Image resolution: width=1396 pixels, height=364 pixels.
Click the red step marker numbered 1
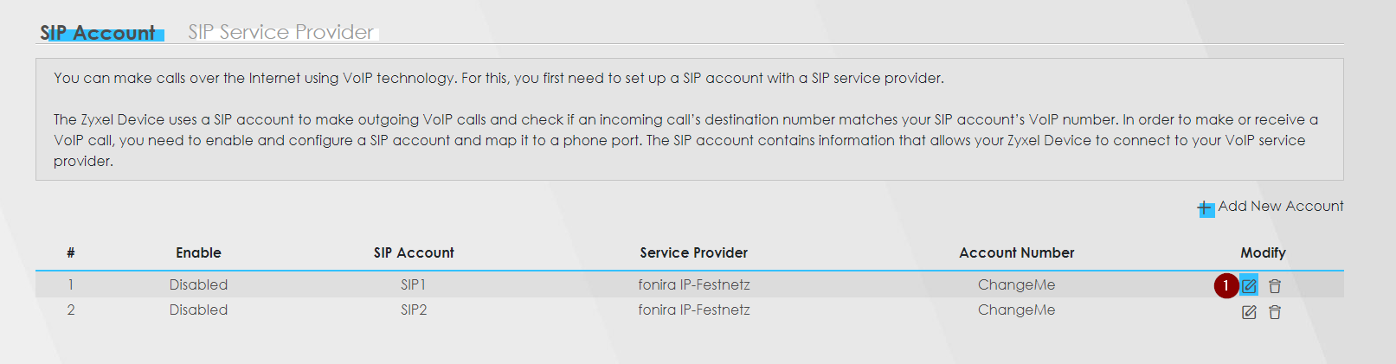pos(1226,285)
